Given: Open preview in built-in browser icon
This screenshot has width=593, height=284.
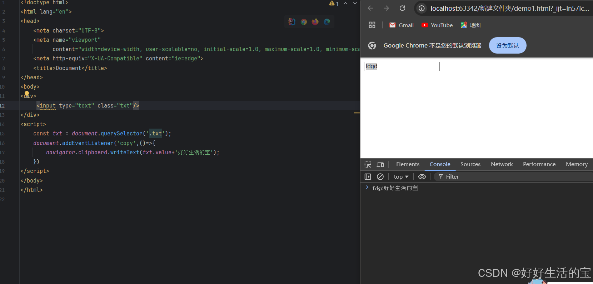Looking at the screenshot, I should (x=292, y=22).
